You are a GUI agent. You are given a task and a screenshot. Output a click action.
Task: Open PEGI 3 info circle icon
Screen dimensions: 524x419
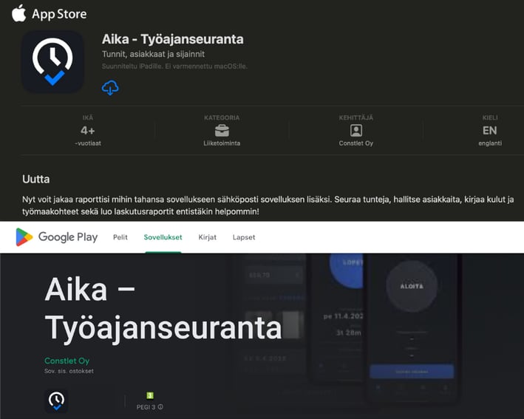(x=160, y=407)
